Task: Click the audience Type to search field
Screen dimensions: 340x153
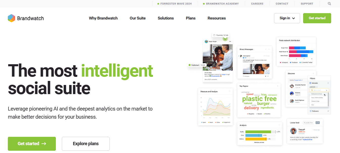Action: [x=319, y=90]
